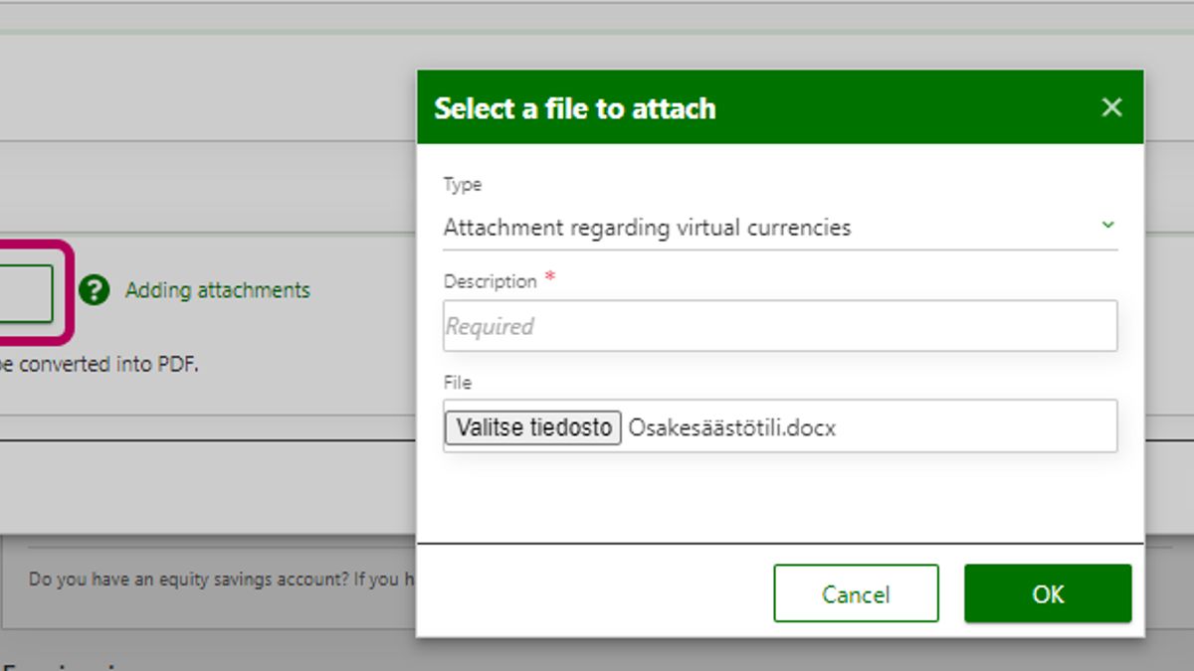Click the Osakesäästötili.docx file name
Image resolution: width=1194 pixels, height=671 pixels.
click(732, 428)
